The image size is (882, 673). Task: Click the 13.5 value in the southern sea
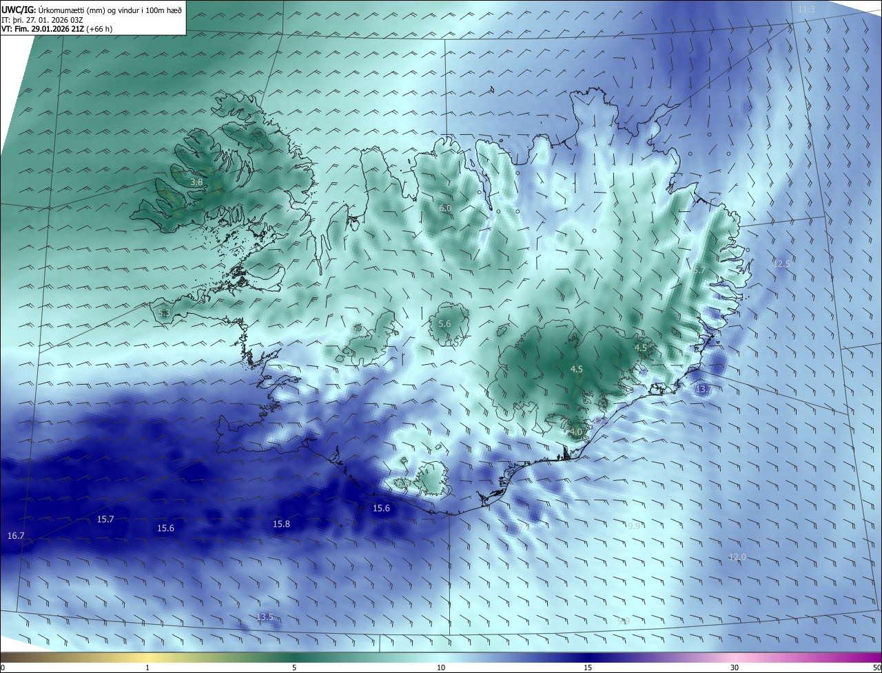pos(265,617)
